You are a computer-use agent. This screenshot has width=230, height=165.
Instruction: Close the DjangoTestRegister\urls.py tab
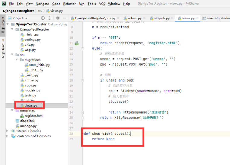click(118, 18)
